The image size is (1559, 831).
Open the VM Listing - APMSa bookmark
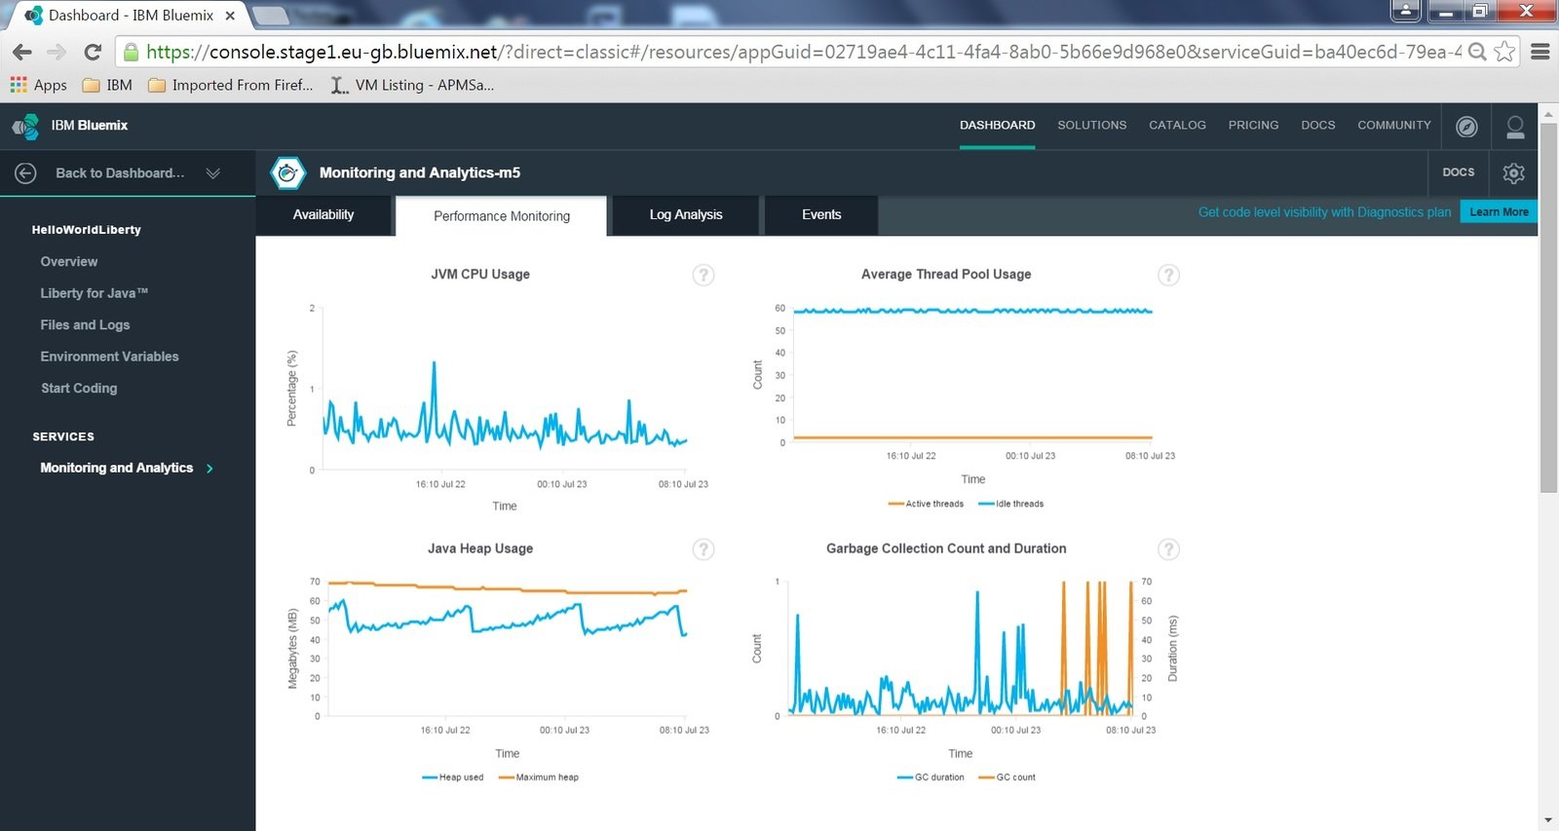(412, 85)
